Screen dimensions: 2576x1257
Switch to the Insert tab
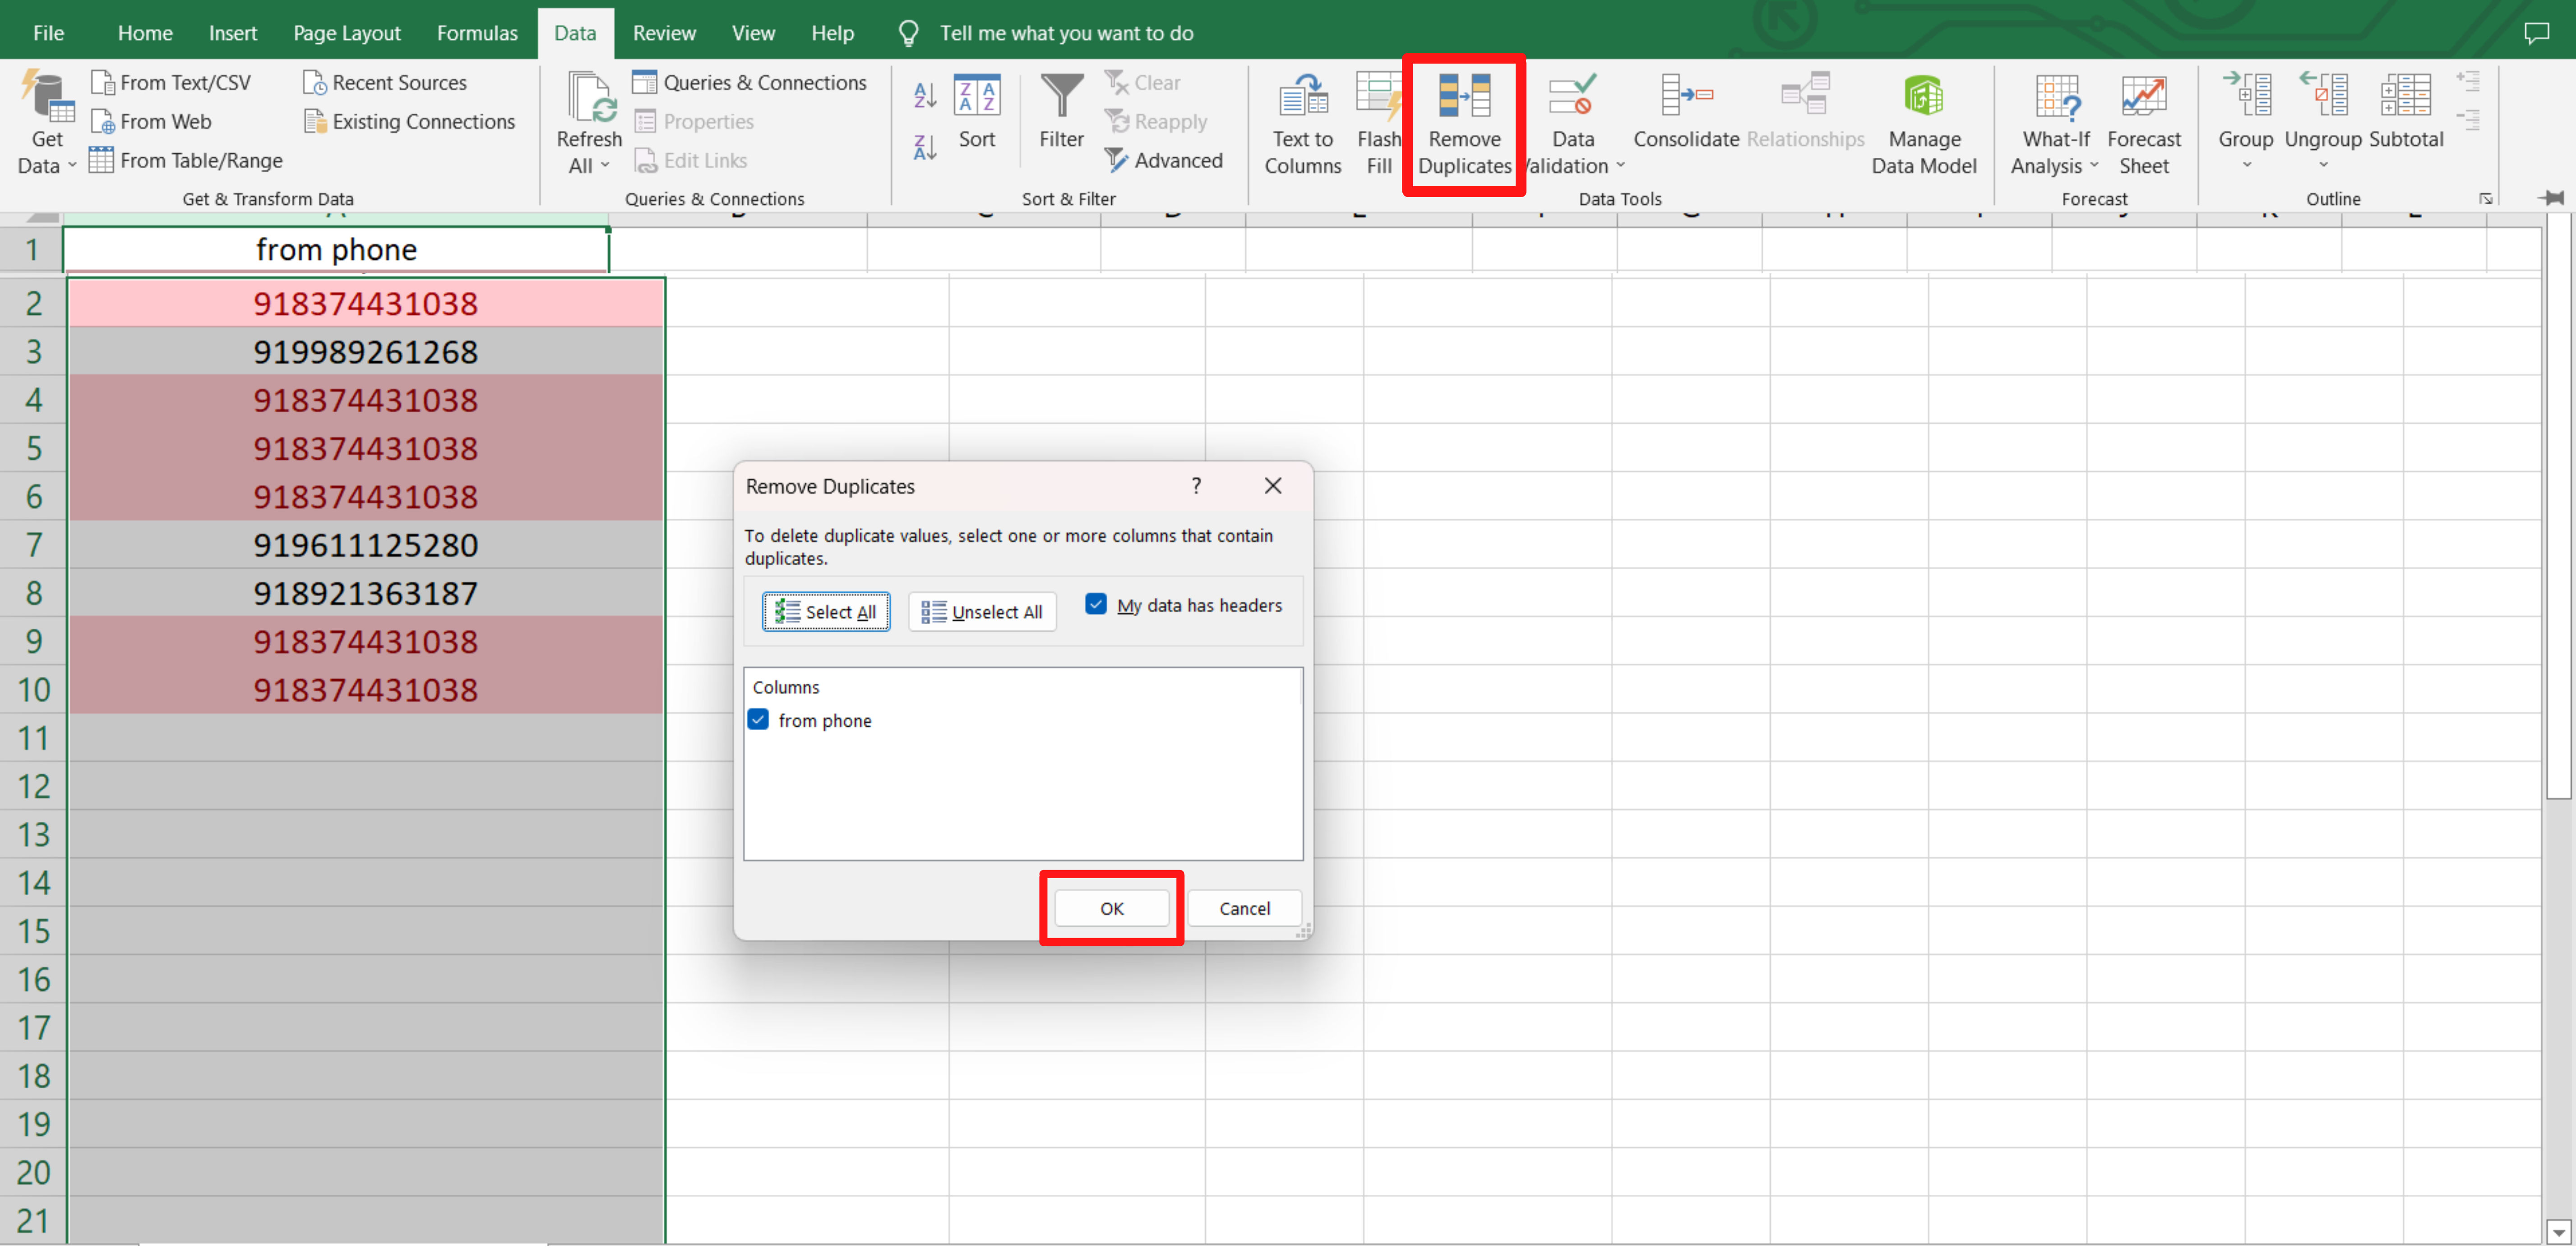point(233,33)
